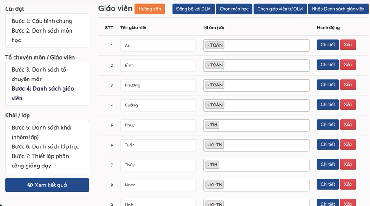The image size is (370, 206).
Task: Remove TOÁN tag from teacher Bình
Action: [x=209, y=65]
